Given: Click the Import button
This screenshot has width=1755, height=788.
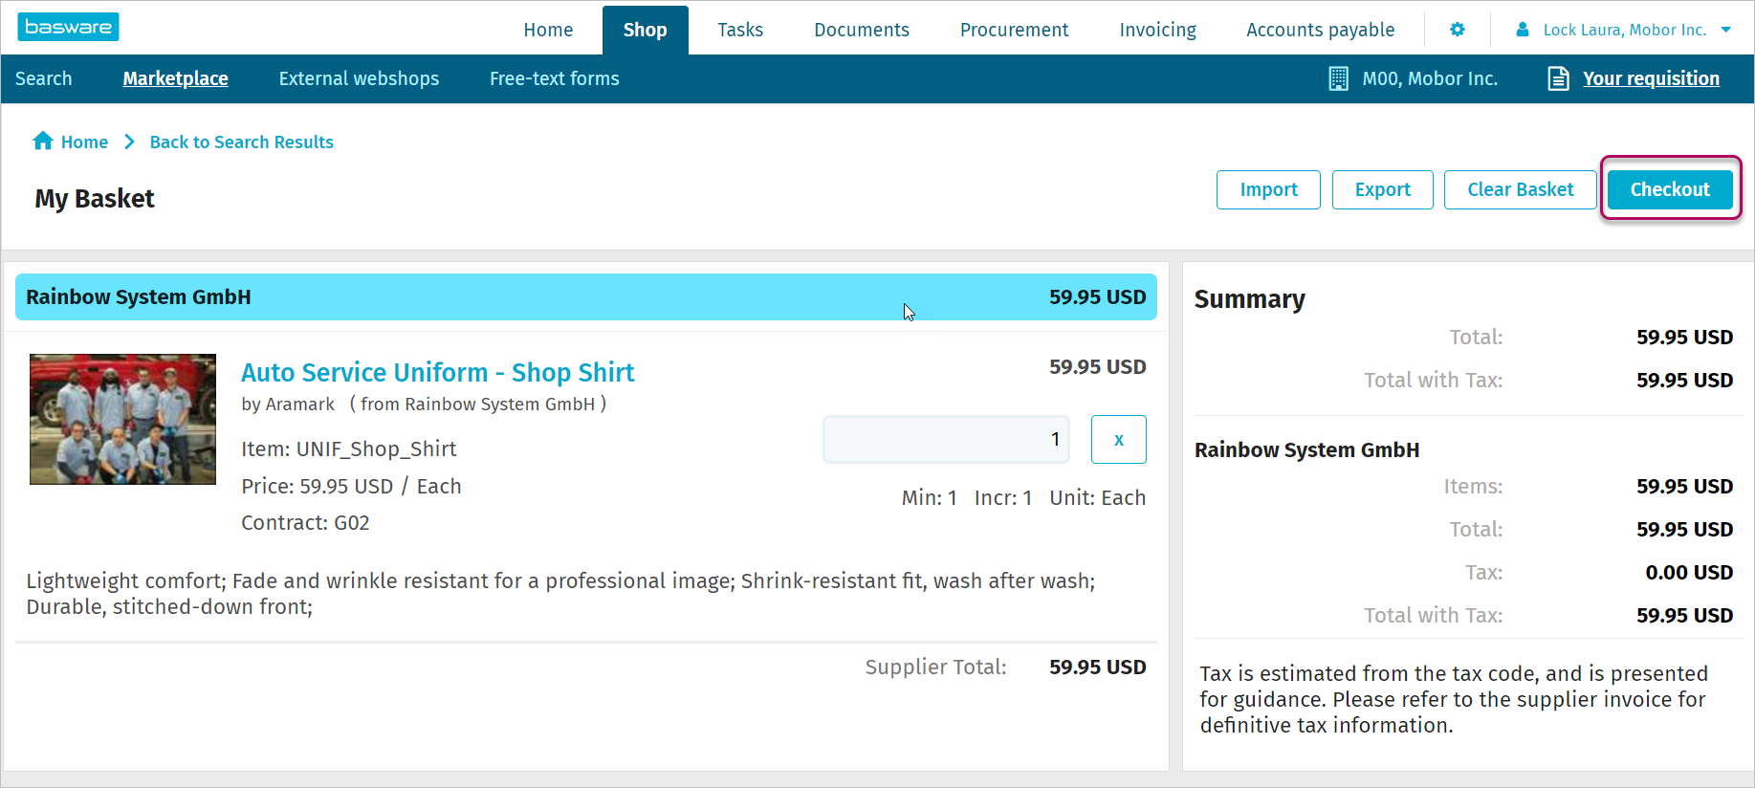Looking at the screenshot, I should click(1268, 189).
